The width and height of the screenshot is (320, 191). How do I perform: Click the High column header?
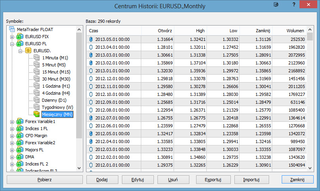191,31
